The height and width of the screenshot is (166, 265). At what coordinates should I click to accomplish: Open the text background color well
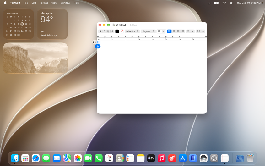(x=122, y=31)
